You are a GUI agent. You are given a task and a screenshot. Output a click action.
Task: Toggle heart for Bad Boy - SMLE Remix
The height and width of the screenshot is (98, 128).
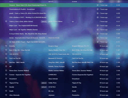pyautogui.click(x=6, y=62)
